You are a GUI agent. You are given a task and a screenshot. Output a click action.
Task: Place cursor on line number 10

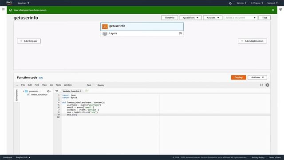click(58, 117)
